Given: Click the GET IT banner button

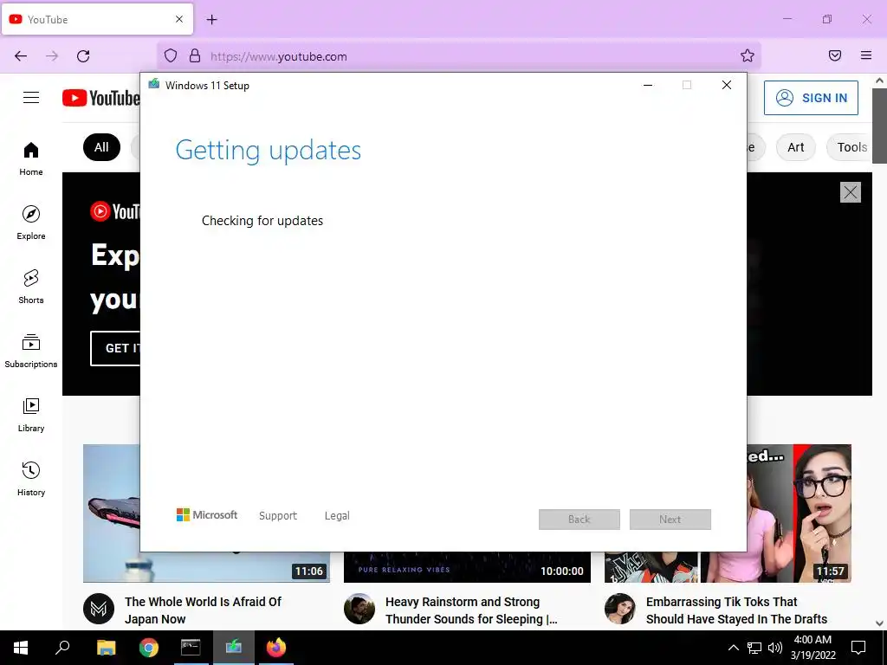Looking at the screenshot, I should tap(115, 348).
